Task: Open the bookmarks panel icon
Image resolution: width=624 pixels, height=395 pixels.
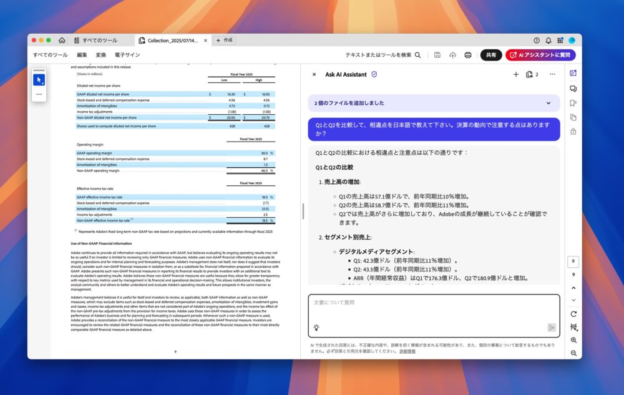Action: (573, 103)
